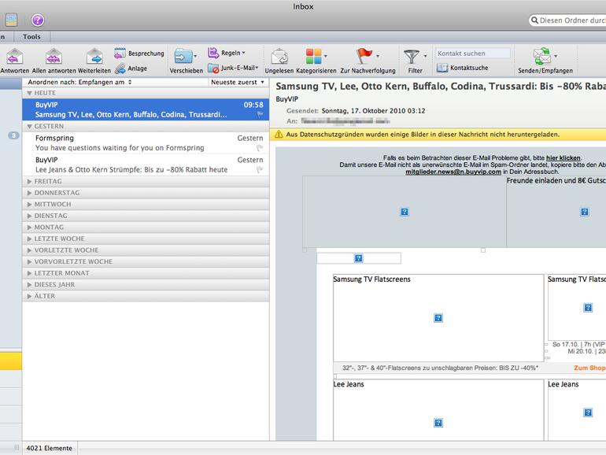Click Diesen Ordner durchsuchen search field
This screenshot has height=455, width=606.
567,20
